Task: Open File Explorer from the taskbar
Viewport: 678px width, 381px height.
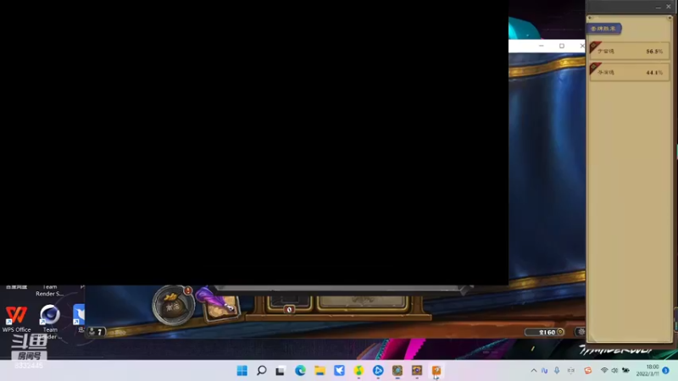Action: click(x=320, y=371)
